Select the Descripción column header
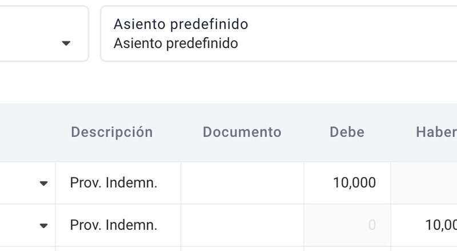This screenshot has height=251, width=457. [x=112, y=132]
